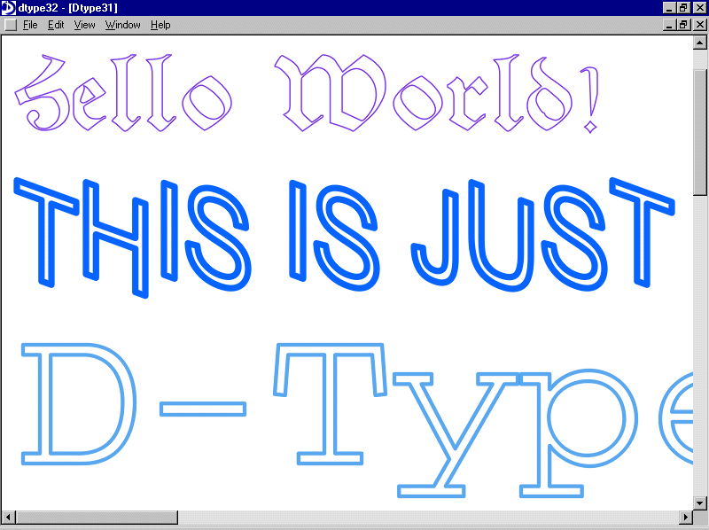Close the dtype32 application window

click(x=699, y=8)
